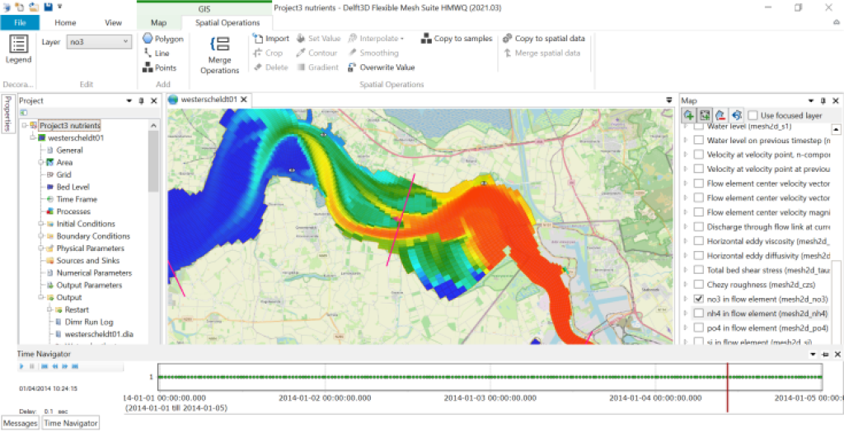This screenshot has height=432, width=844.
Task: Enable nh4 in flow element layer
Action: tap(699, 314)
